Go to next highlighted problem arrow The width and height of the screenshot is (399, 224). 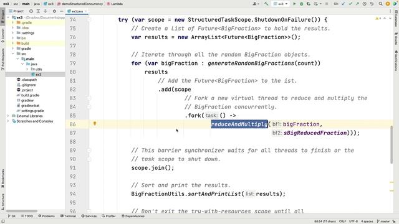pyautogui.click(x=390, y=19)
